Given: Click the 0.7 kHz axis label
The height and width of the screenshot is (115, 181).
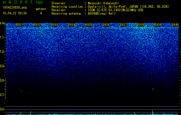Looking at the screenshot, I should pos(2,95).
